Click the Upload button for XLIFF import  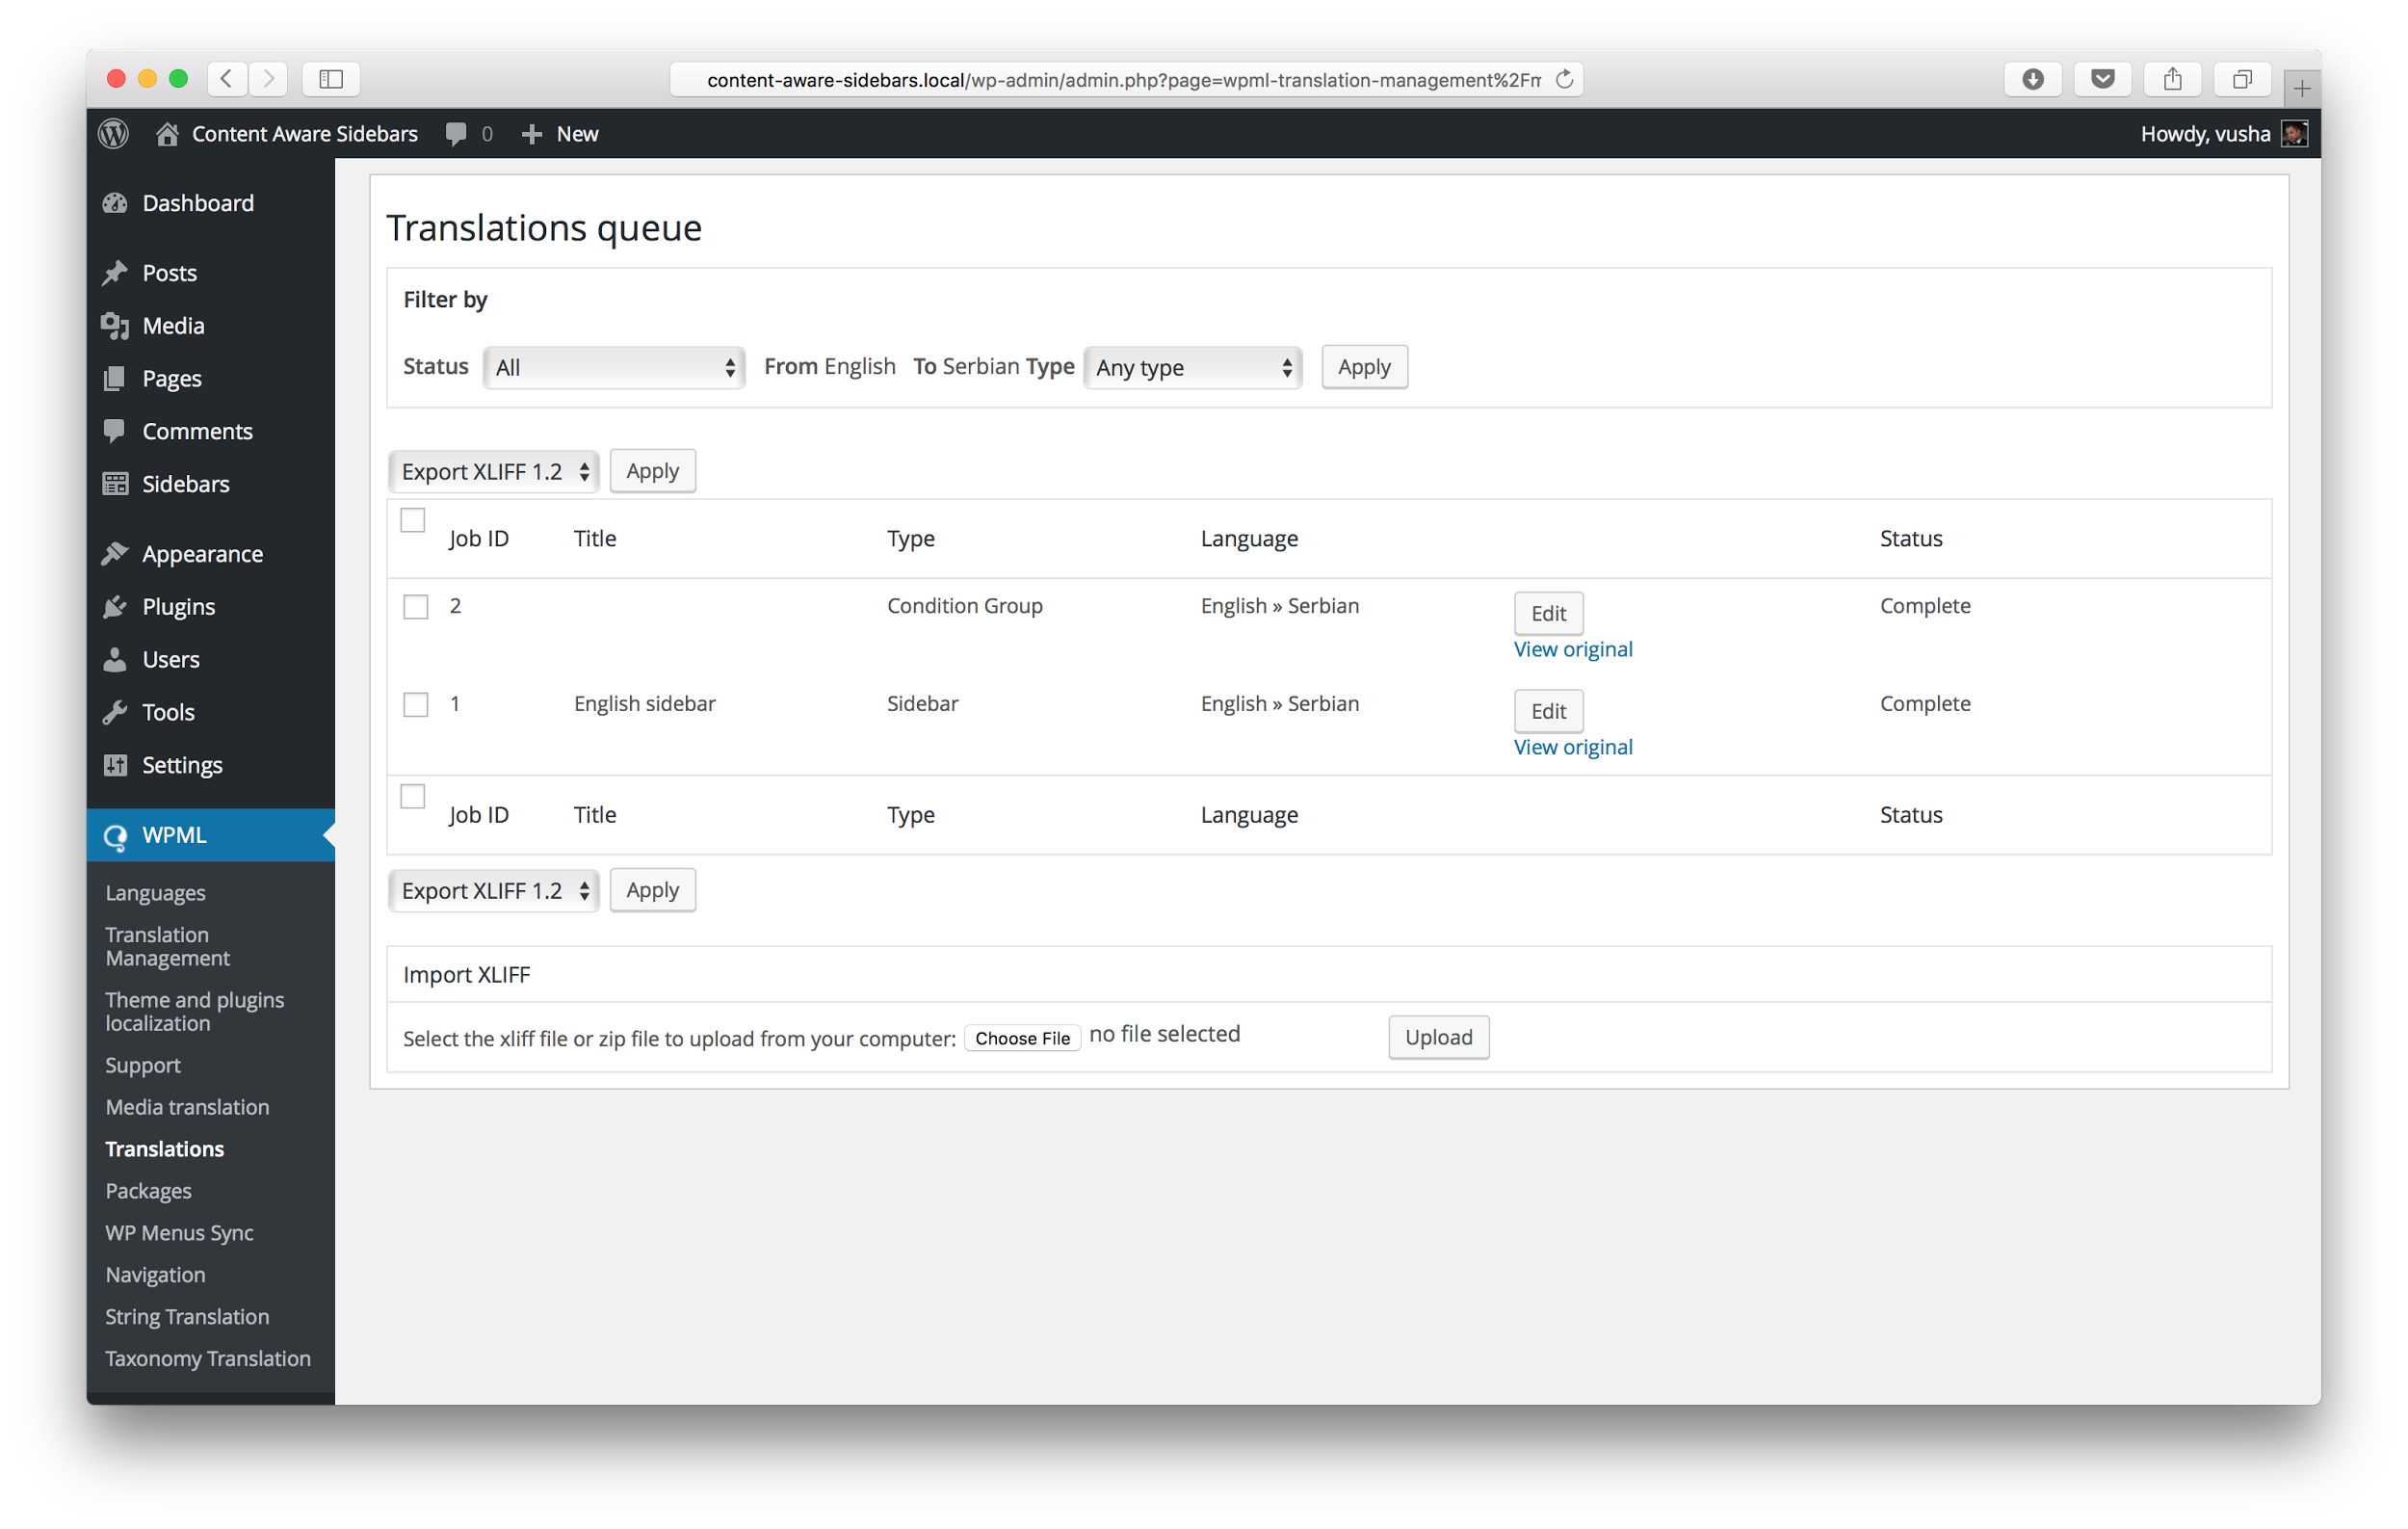point(1438,1037)
